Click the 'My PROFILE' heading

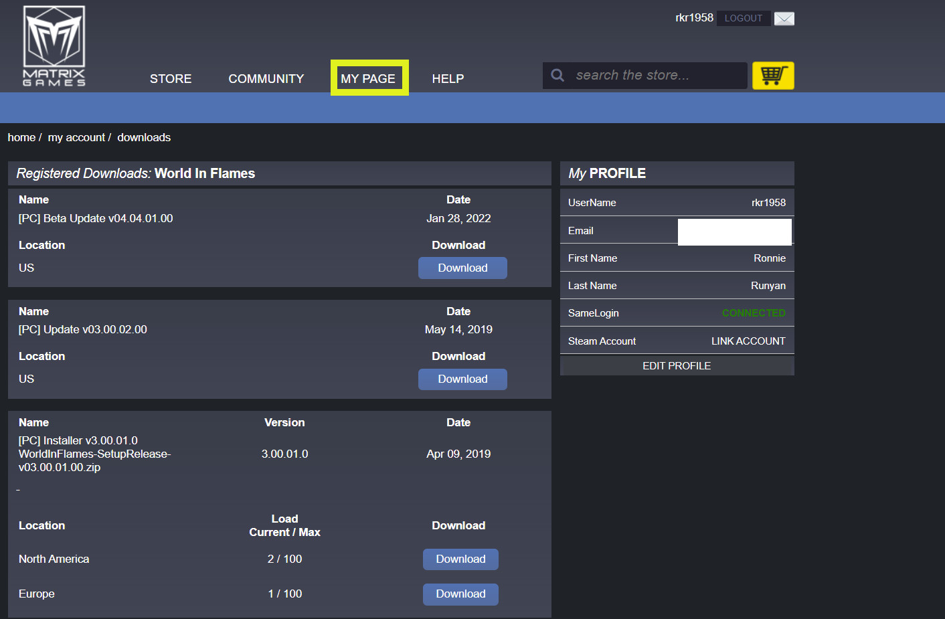click(607, 173)
